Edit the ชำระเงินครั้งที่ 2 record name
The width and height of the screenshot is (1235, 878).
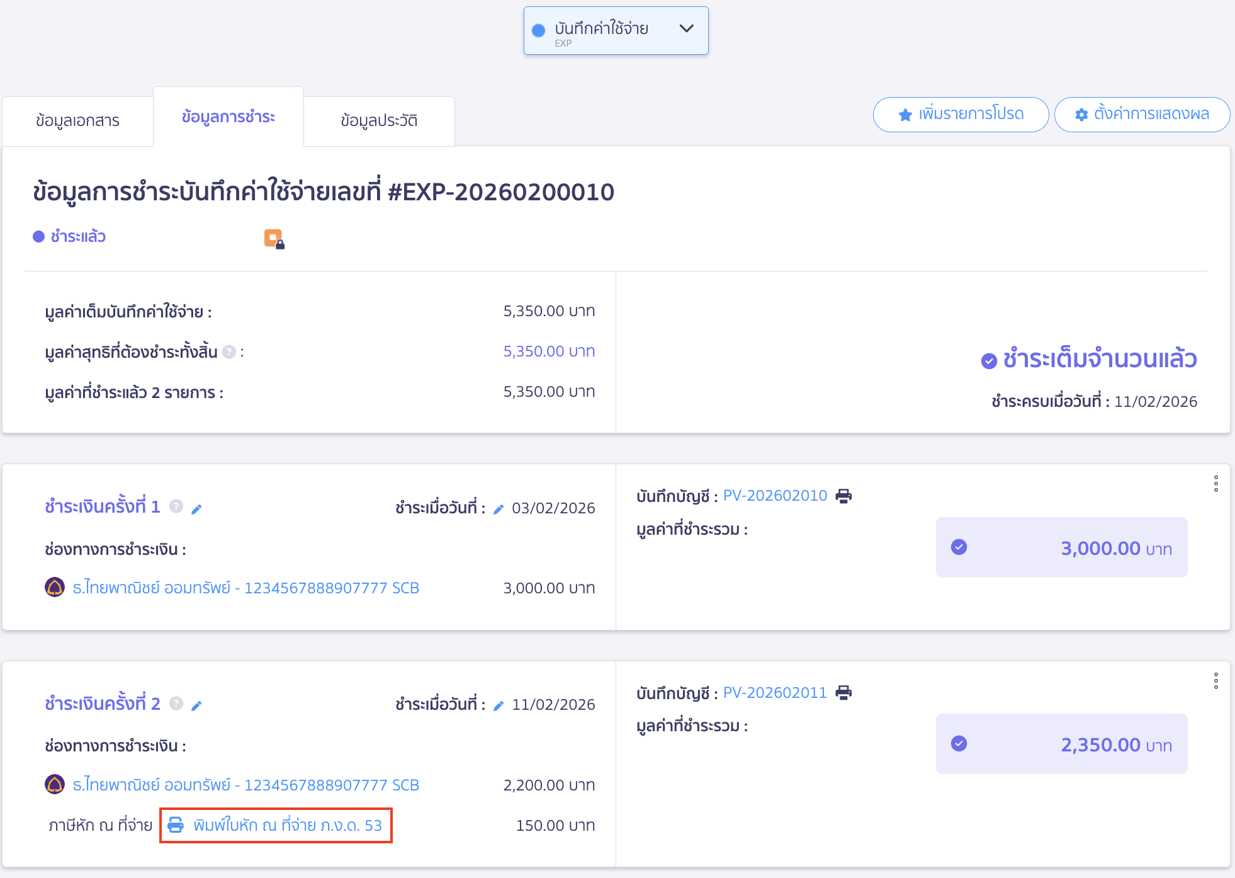pos(196,705)
